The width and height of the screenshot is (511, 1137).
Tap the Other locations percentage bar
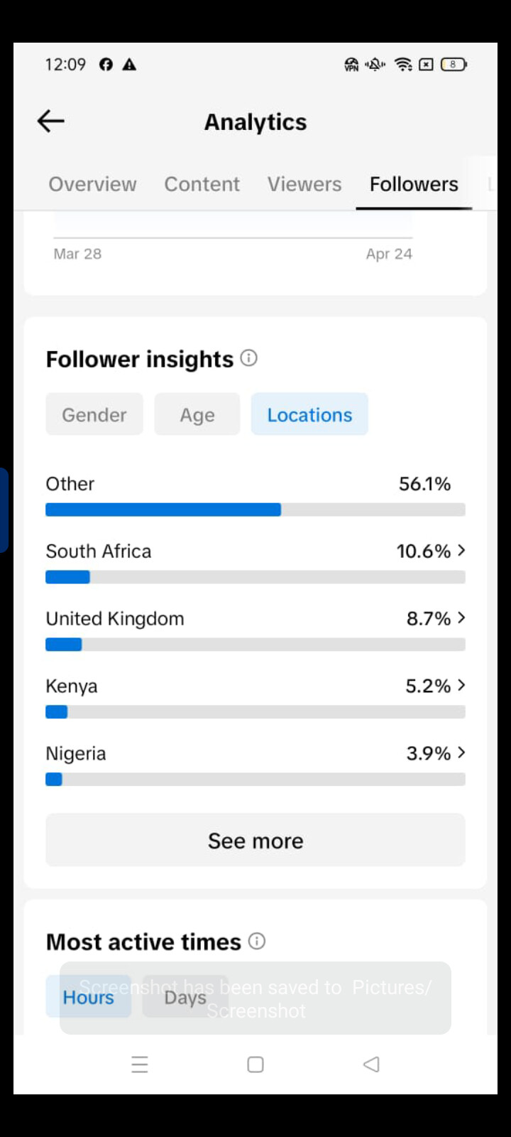255,510
